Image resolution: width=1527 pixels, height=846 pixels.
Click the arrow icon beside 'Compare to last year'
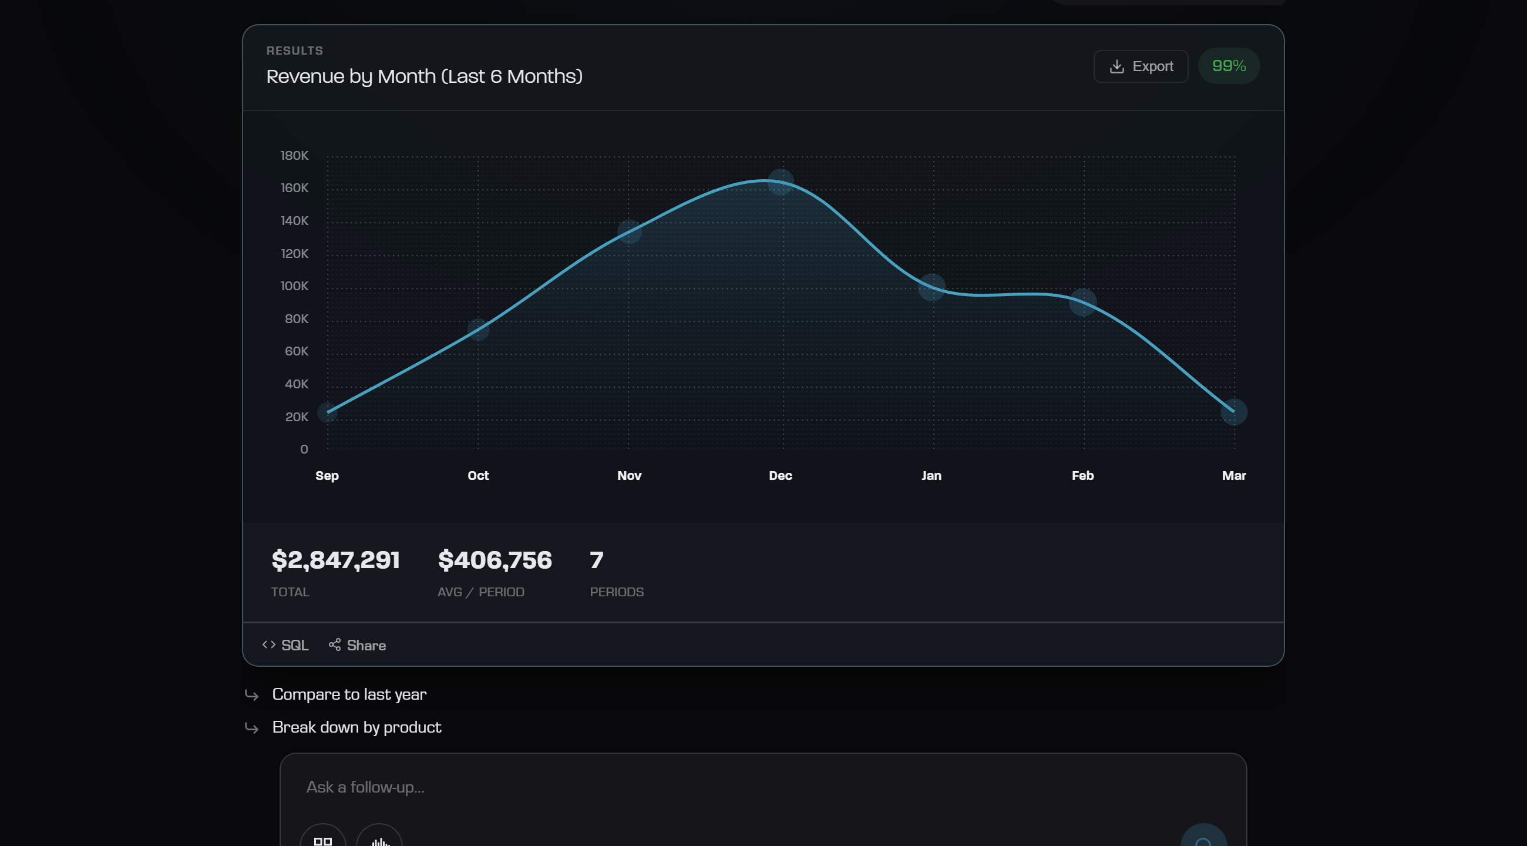(252, 695)
